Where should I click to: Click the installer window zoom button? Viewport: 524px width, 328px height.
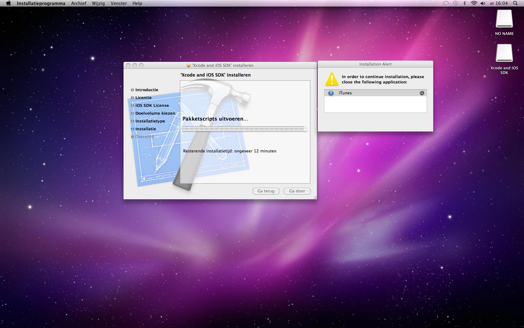(x=141, y=65)
